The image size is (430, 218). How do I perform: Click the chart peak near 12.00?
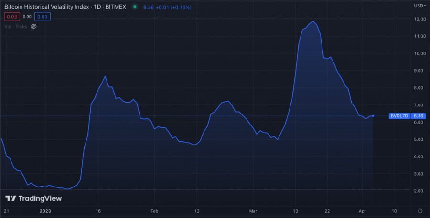313,21
